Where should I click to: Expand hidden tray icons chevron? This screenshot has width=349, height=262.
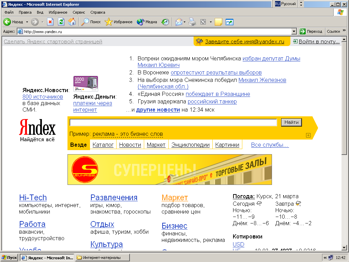click(325, 258)
